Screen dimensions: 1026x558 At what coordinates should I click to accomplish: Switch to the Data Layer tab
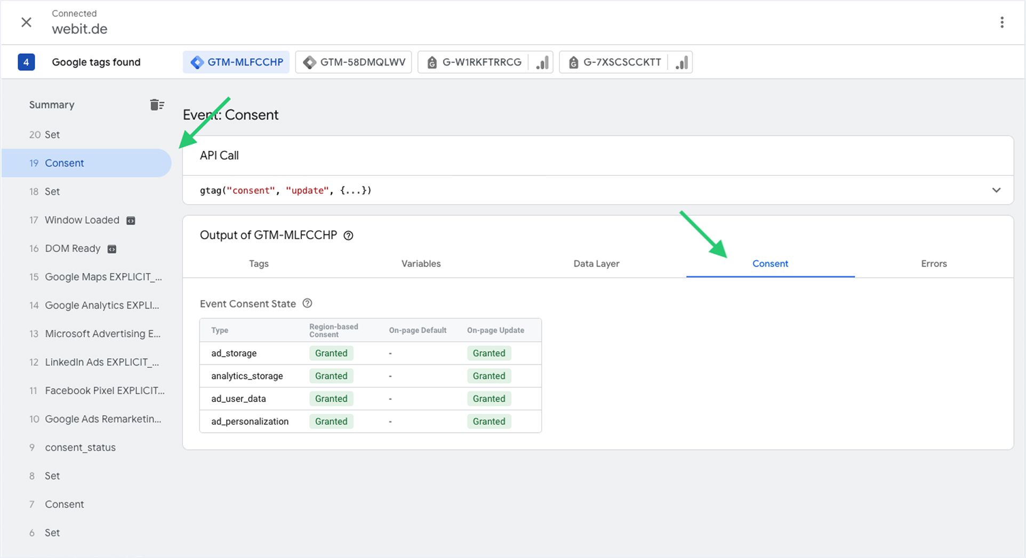tap(596, 263)
